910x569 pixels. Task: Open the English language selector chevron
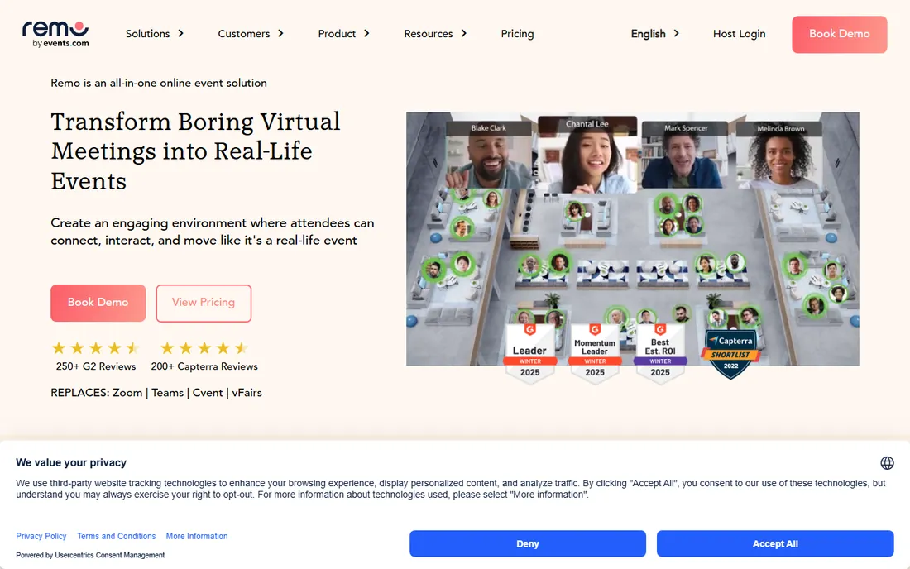click(676, 34)
